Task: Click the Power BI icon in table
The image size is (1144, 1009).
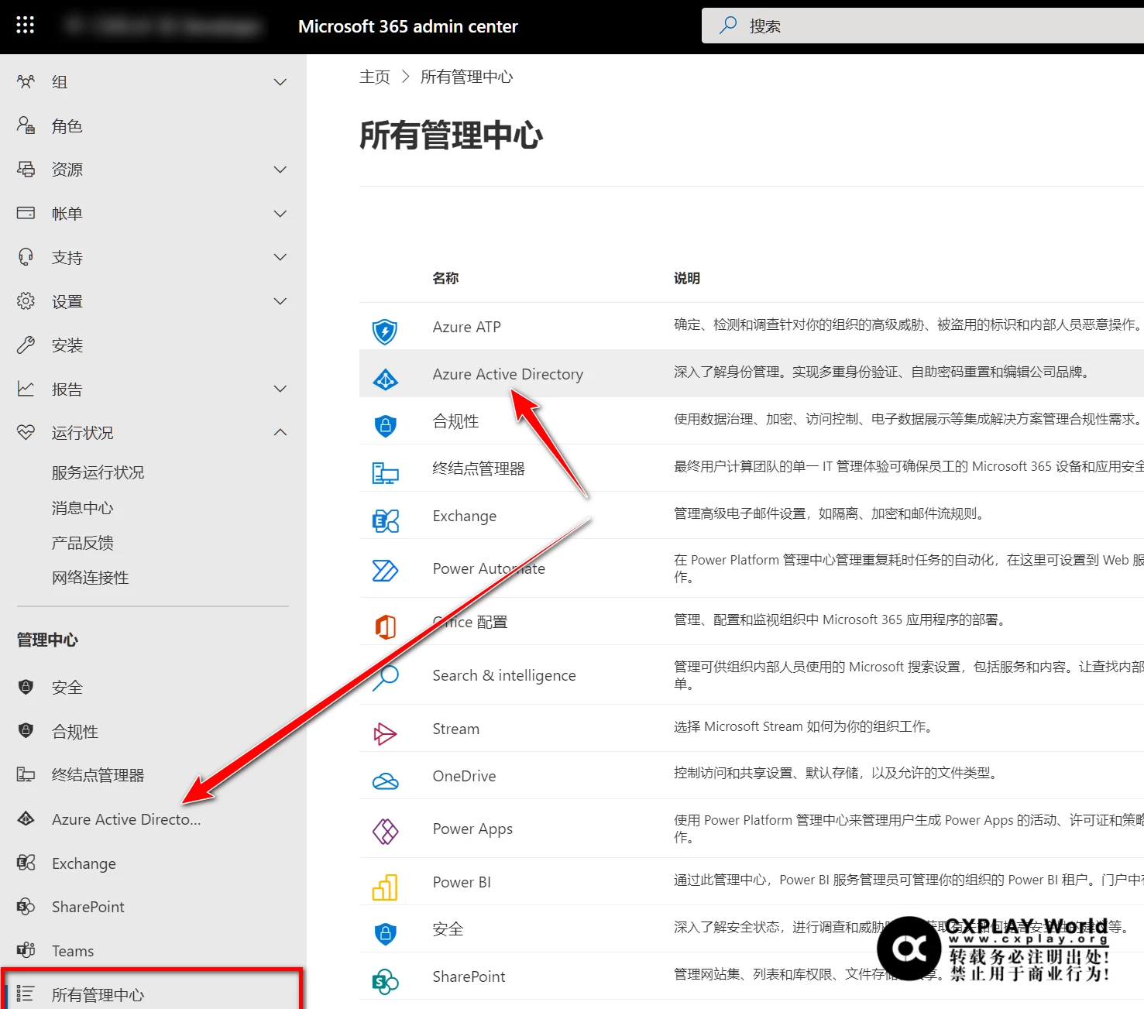Action: point(385,887)
